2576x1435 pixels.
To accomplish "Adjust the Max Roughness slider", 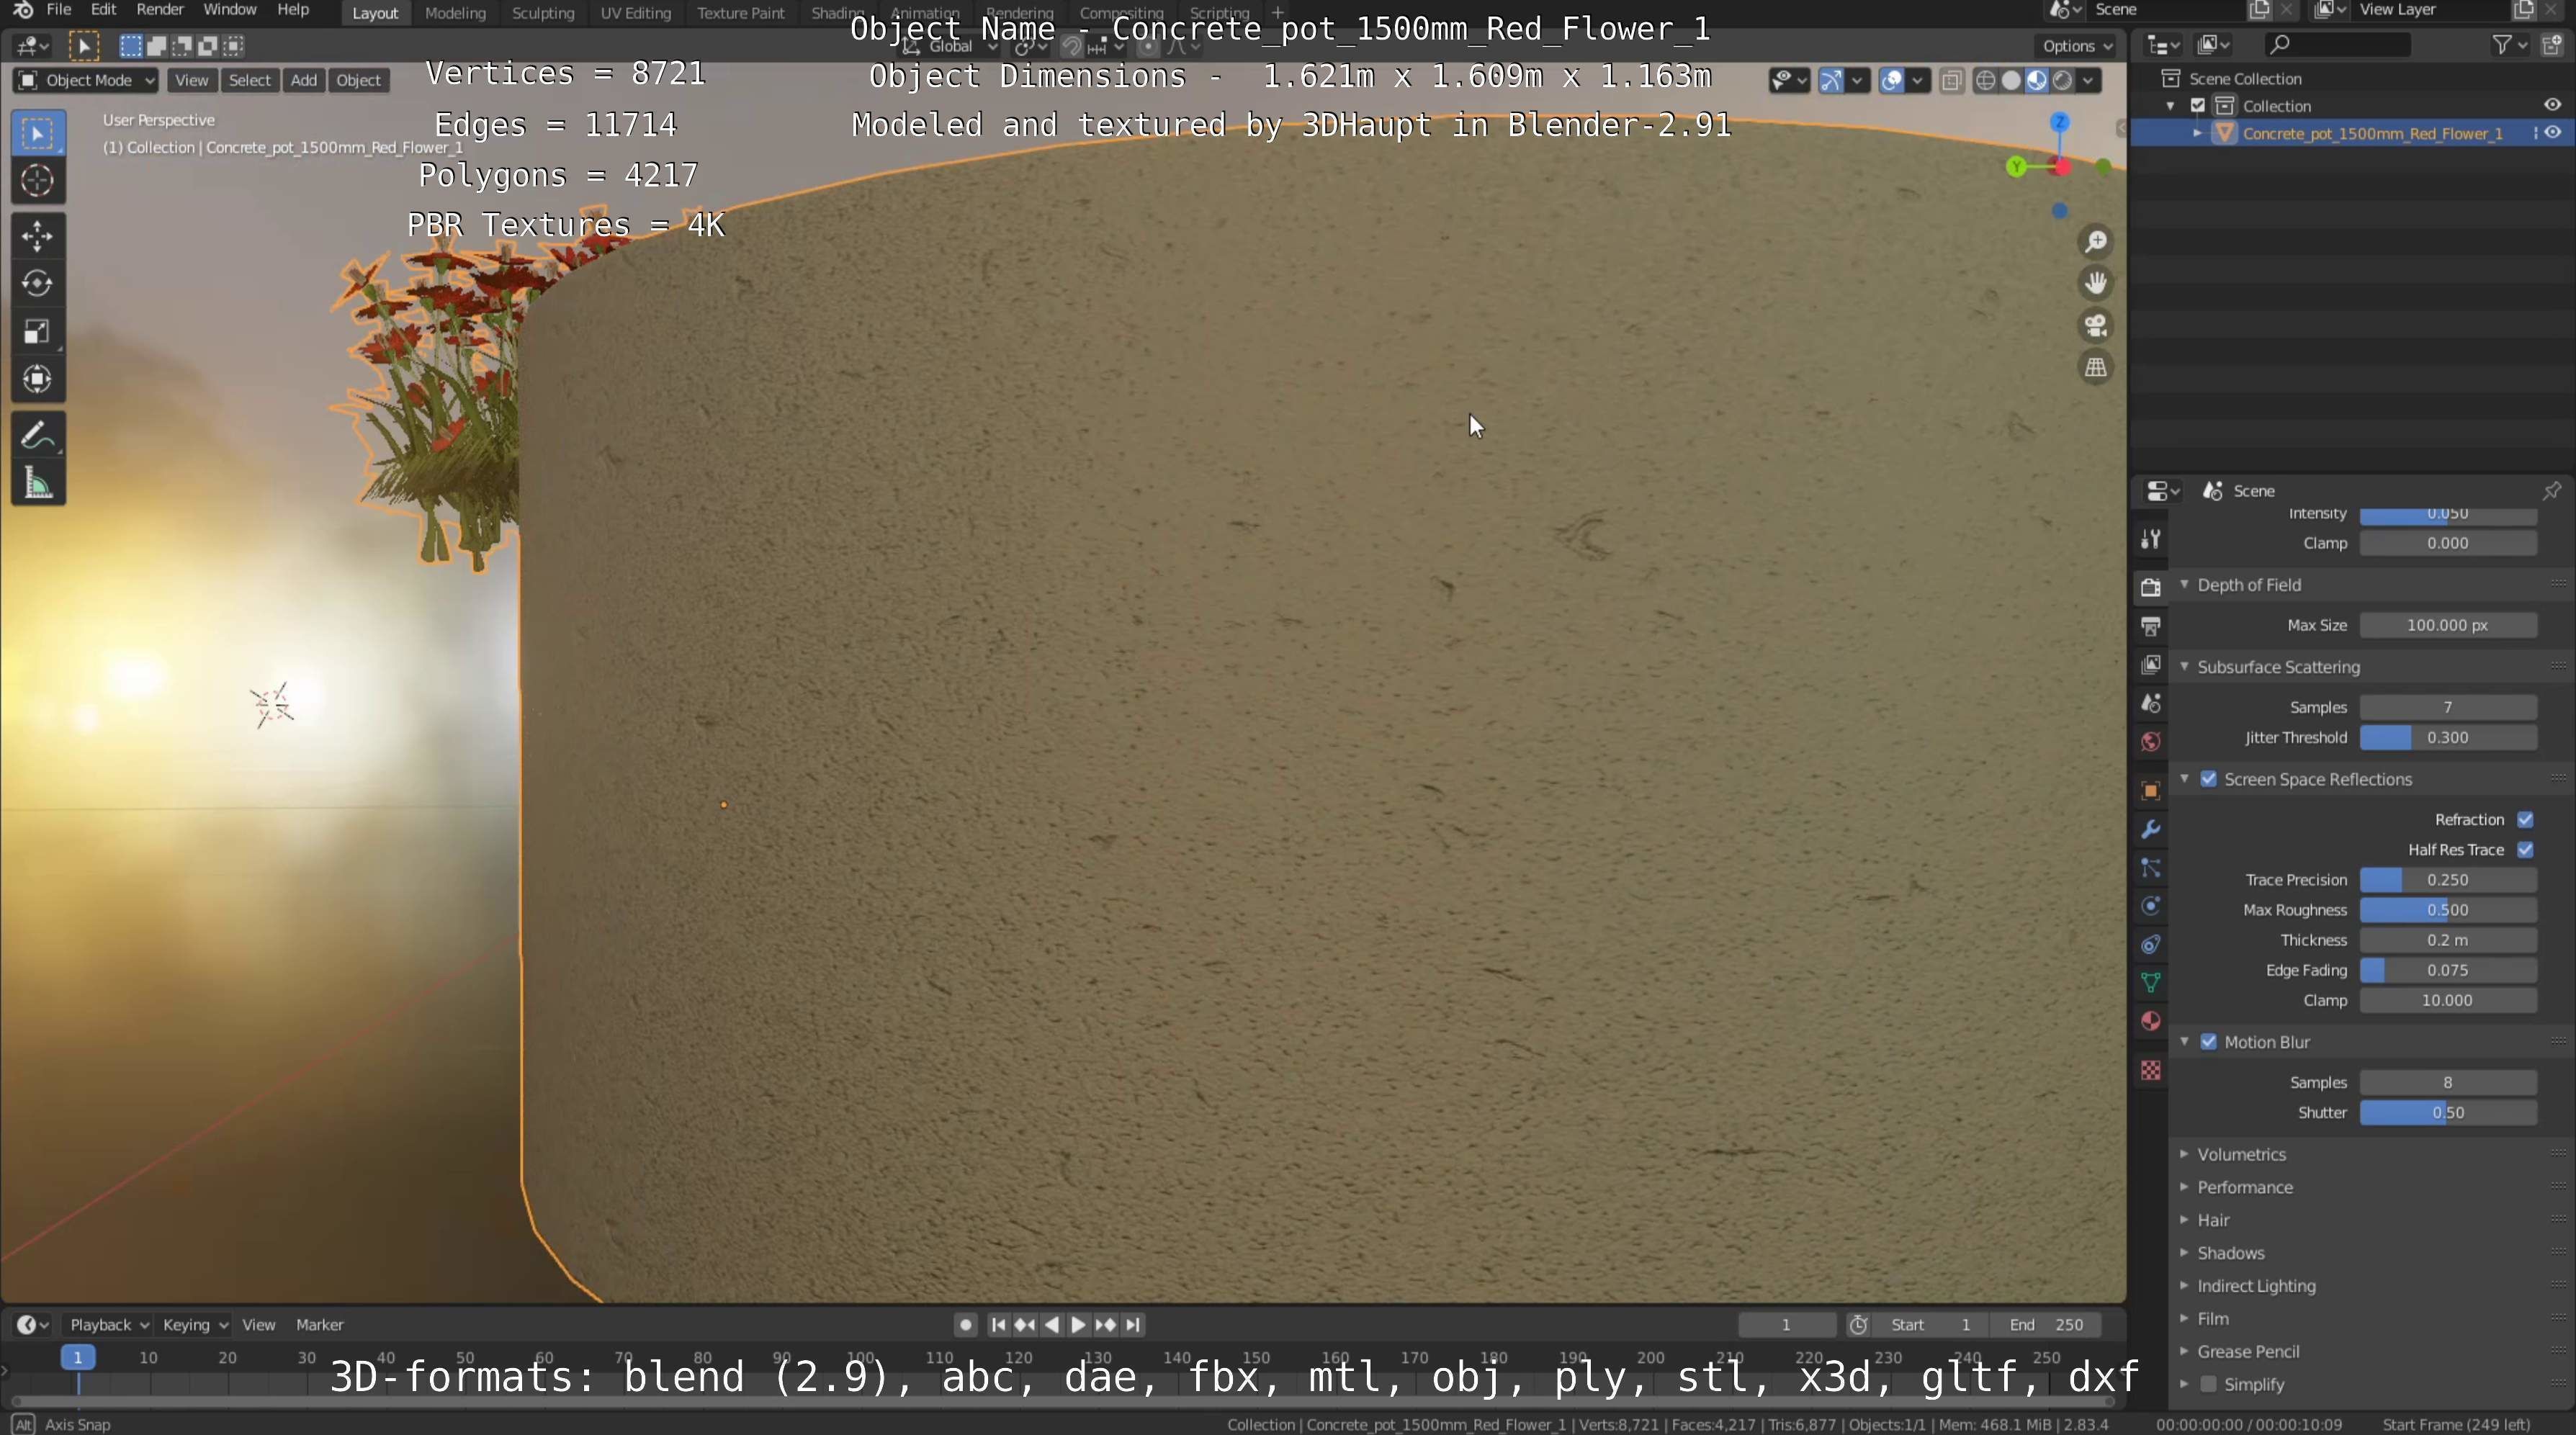I will tap(2447, 910).
